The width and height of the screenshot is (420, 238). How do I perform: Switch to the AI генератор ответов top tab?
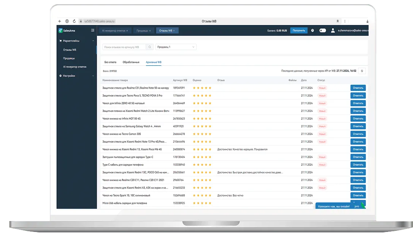point(115,30)
